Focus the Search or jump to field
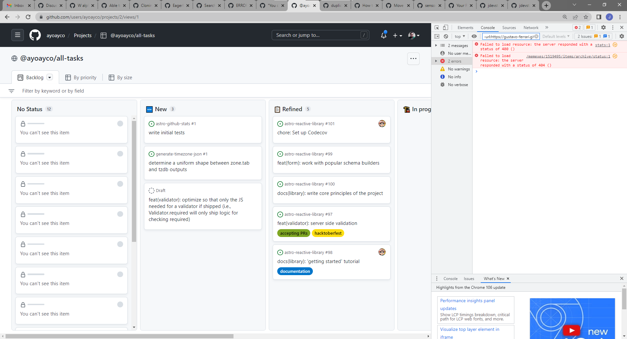This screenshot has width=627, height=339. 320,35
